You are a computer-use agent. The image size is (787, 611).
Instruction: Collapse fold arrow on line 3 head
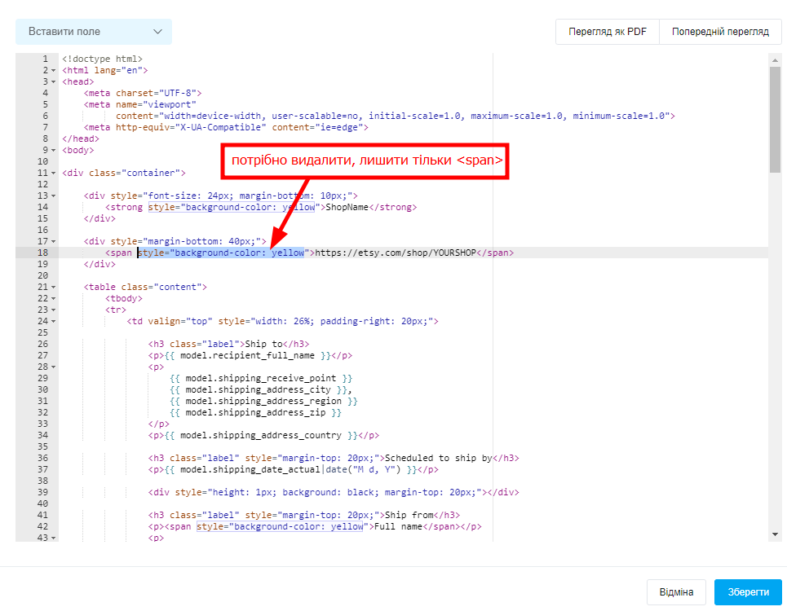54,81
